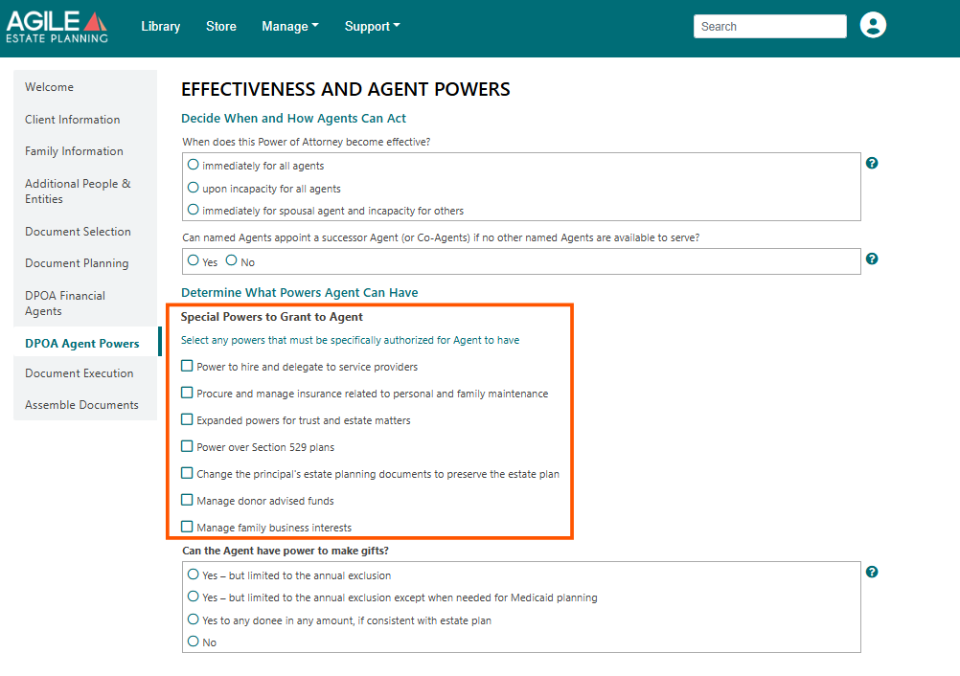
Task: Check 'Manage donor advised funds'
Action: [x=187, y=501]
